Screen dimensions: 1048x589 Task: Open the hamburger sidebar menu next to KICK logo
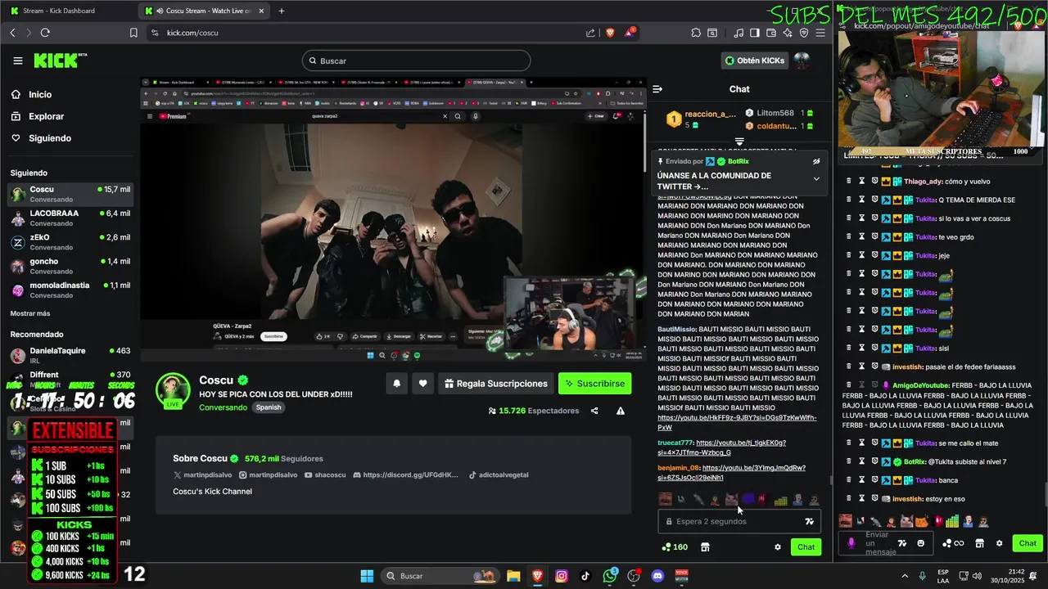[x=18, y=61]
